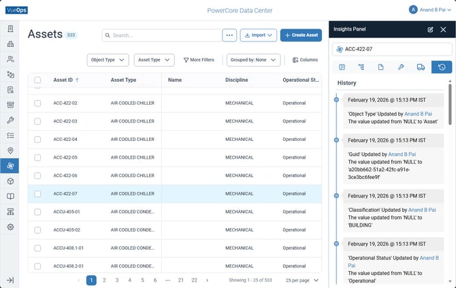Switch to the truck tab in Insights Panel
The image size is (456, 288).
tap(421, 67)
